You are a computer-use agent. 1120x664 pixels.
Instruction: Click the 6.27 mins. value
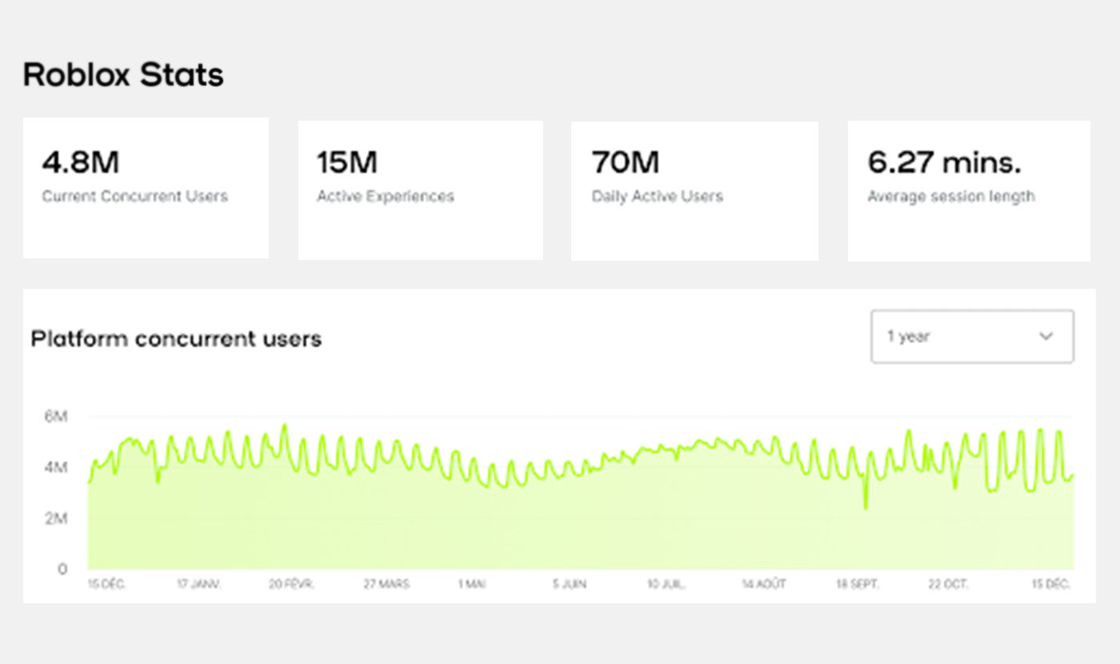click(x=944, y=162)
